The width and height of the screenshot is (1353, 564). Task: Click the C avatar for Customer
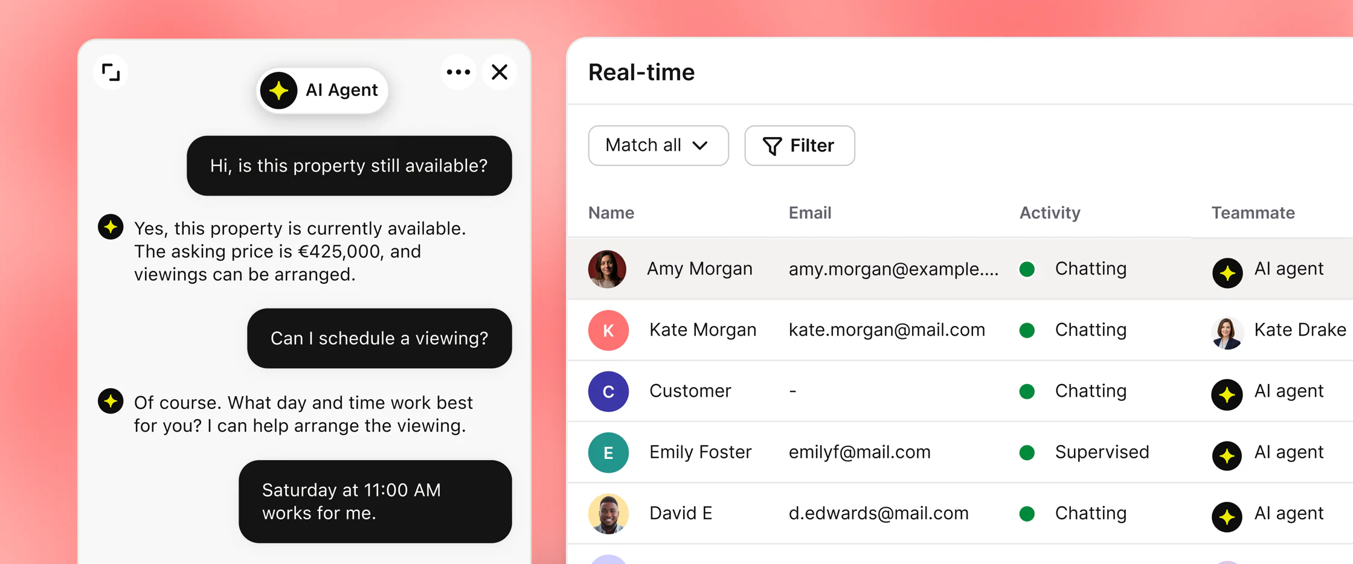coord(608,391)
